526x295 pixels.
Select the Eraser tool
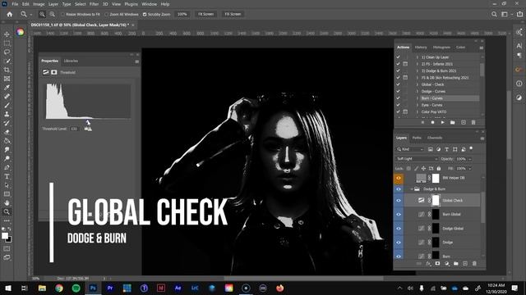(x=7, y=132)
